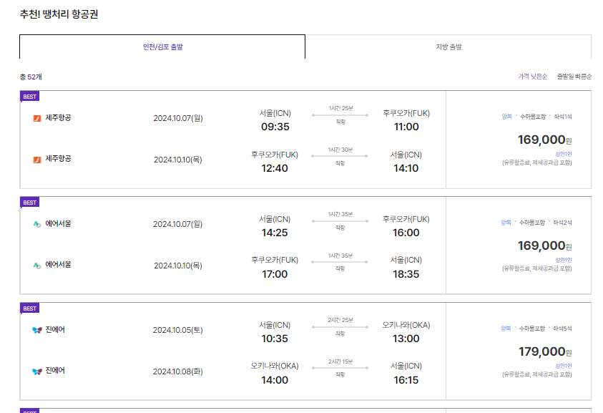Viewport: 603px width, 413px height.
Task: Open the 제주항공 169,000원 fare
Action: click(x=541, y=140)
